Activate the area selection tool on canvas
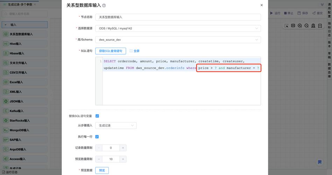This screenshot has height=175, width=332. pos(286,26)
